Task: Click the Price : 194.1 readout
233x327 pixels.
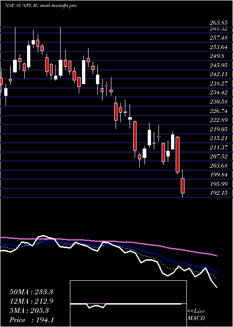Action: 32,320
